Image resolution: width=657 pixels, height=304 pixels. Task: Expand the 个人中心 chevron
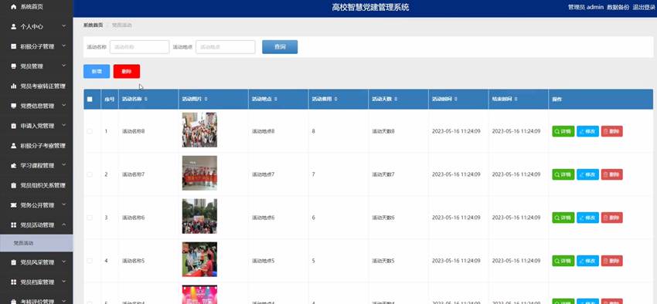tap(63, 26)
